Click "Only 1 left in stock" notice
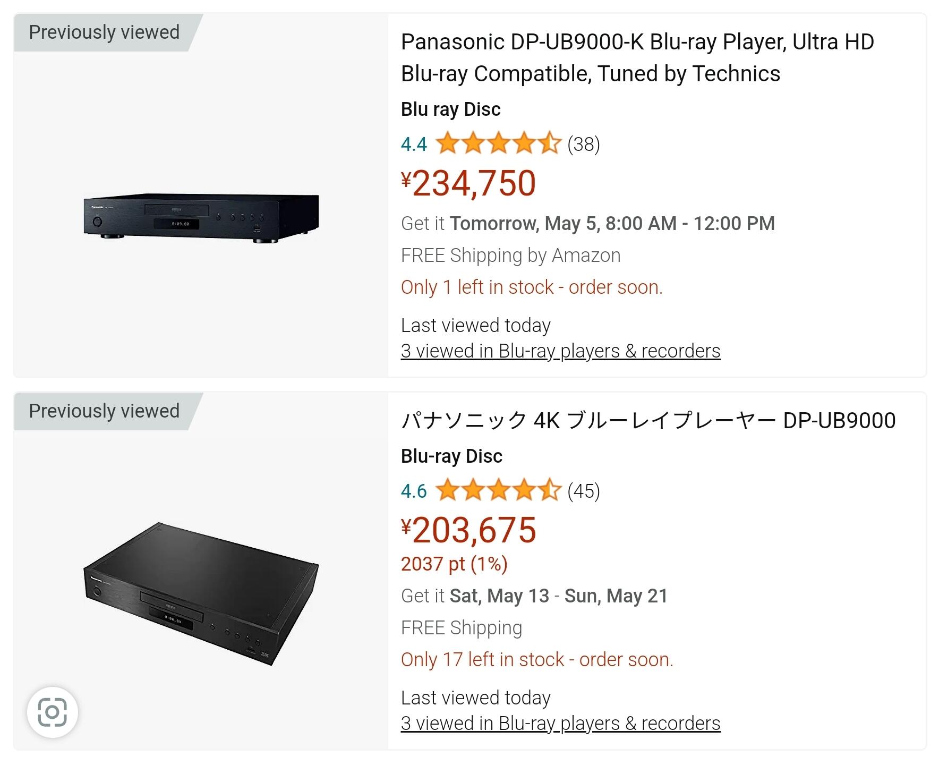Image resolution: width=939 pixels, height=782 pixels. [x=532, y=287]
